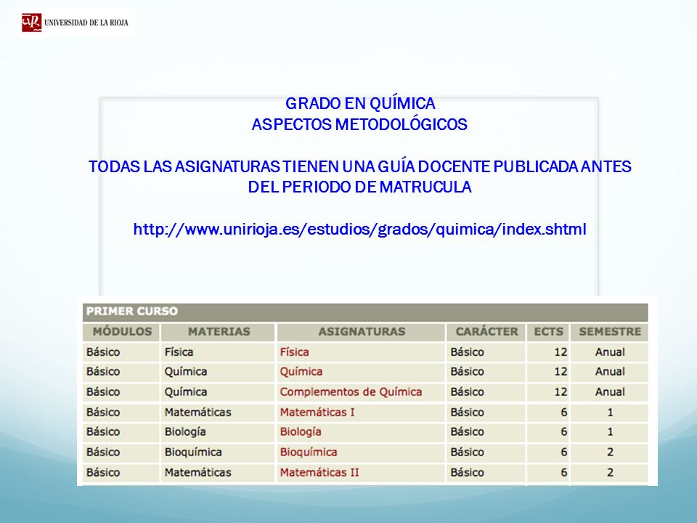
Task: Click the black Biología materia cell
Action: click(219, 431)
